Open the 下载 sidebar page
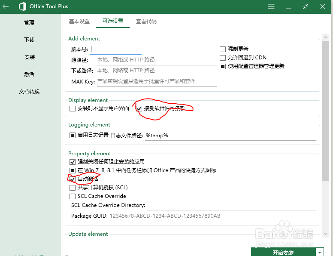 (29, 40)
